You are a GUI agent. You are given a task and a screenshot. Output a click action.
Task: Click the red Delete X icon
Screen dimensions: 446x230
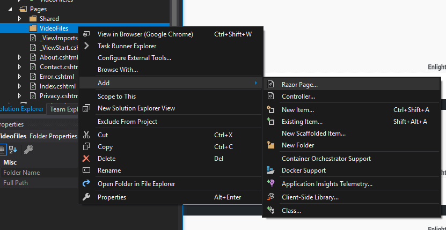tap(86, 158)
